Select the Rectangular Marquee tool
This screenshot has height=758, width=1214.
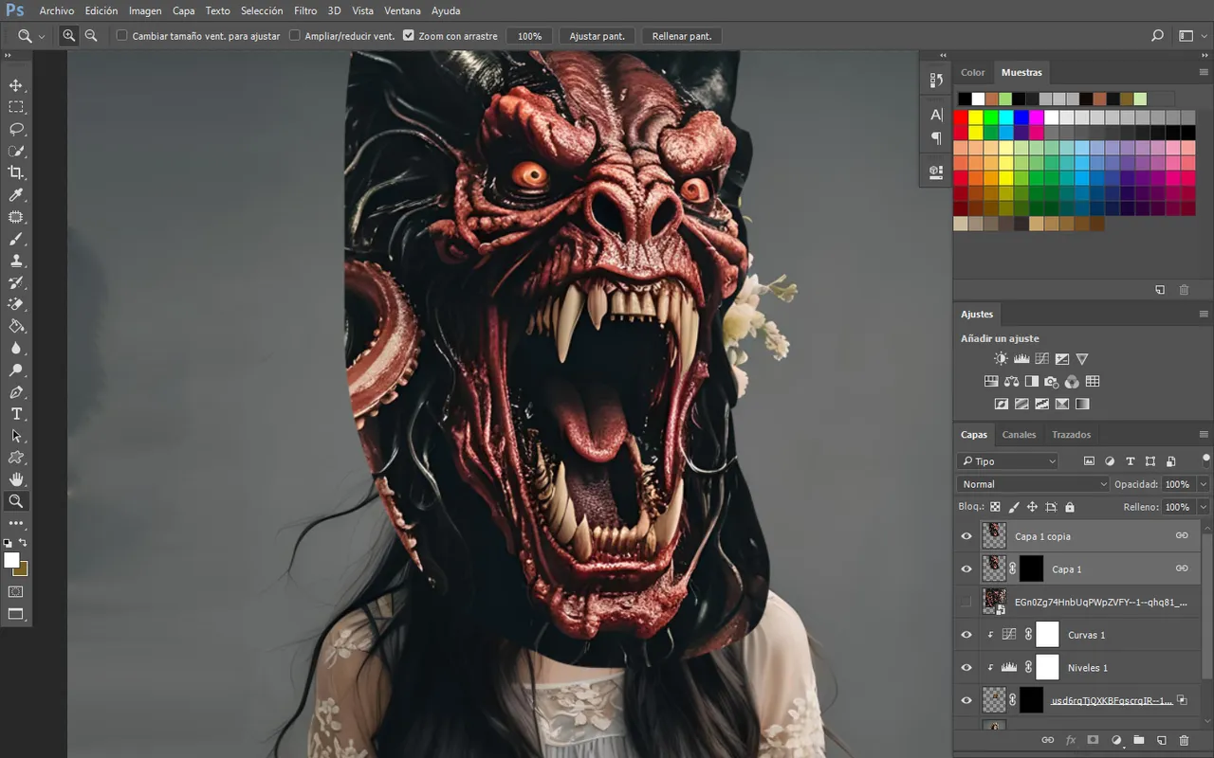coord(16,107)
